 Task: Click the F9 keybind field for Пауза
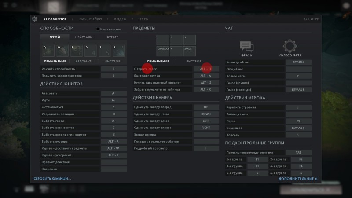pos(298,121)
